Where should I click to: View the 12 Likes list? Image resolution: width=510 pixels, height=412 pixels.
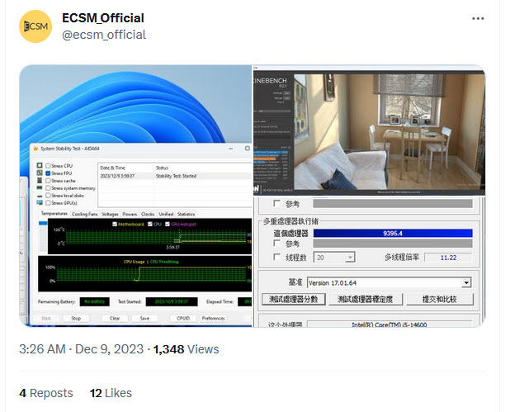(x=111, y=393)
